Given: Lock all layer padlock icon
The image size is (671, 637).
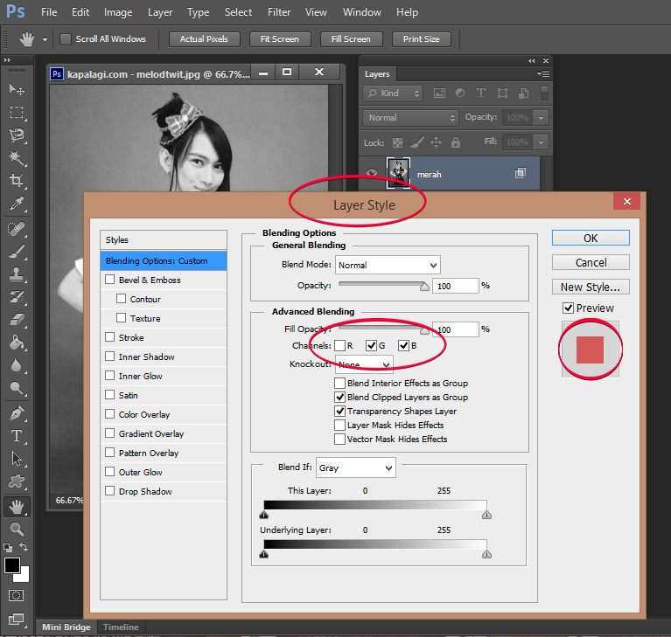Looking at the screenshot, I should point(456,142).
